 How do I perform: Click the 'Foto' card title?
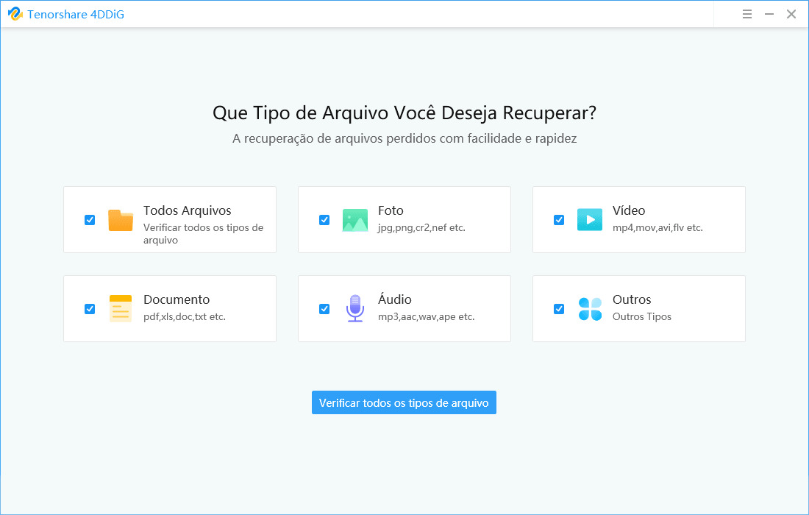(x=391, y=210)
